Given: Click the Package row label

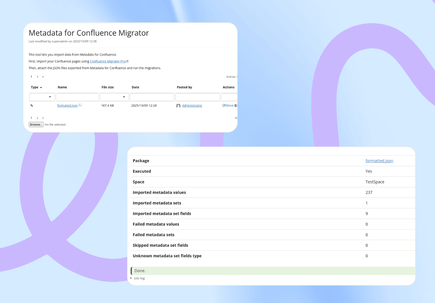Looking at the screenshot, I should coord(141,161).
